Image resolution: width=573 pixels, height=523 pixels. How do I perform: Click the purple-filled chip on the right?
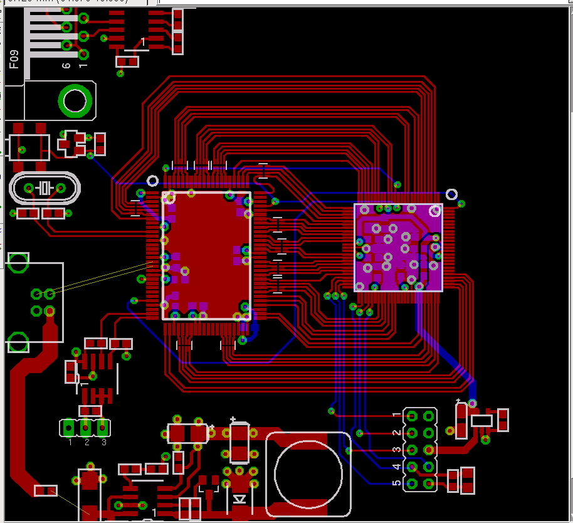pos(398,247)
